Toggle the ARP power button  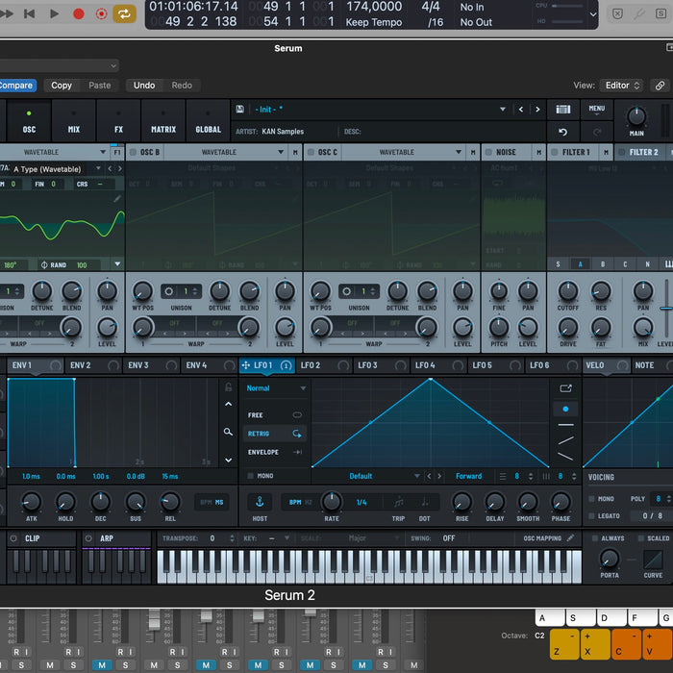tap(88, 538)
